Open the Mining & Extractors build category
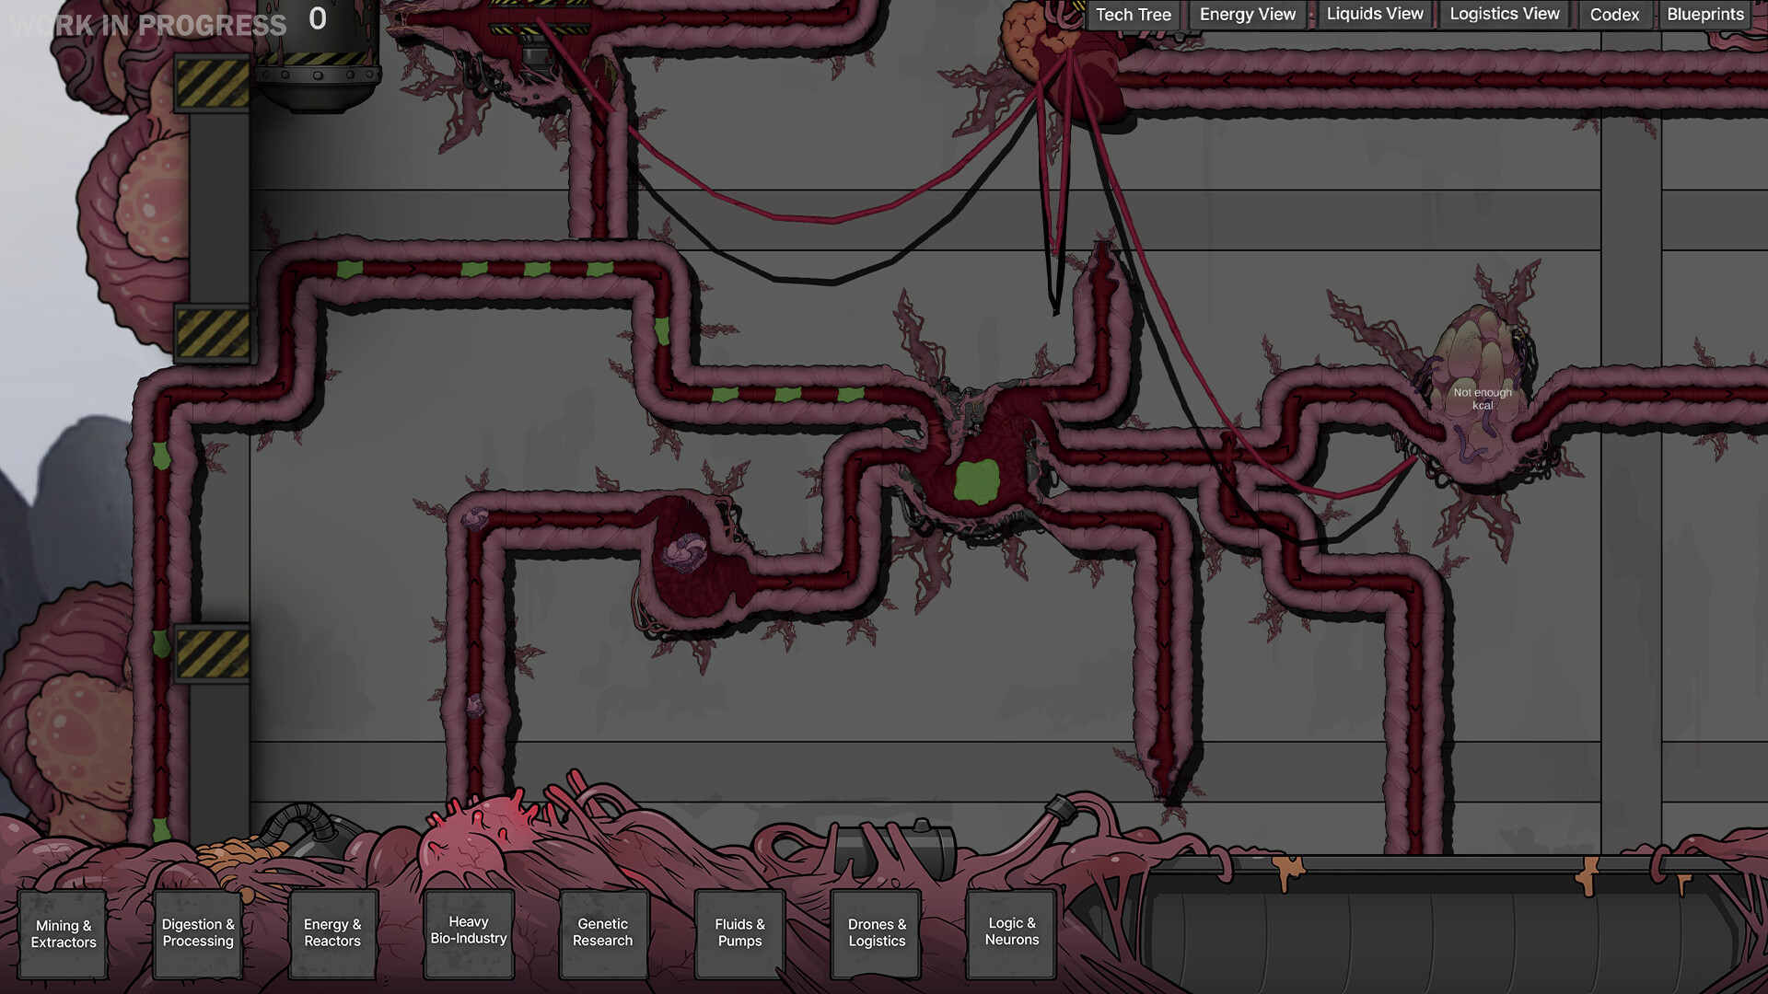Viewport: 1768px width, 994px height. (x=63, y=933)
